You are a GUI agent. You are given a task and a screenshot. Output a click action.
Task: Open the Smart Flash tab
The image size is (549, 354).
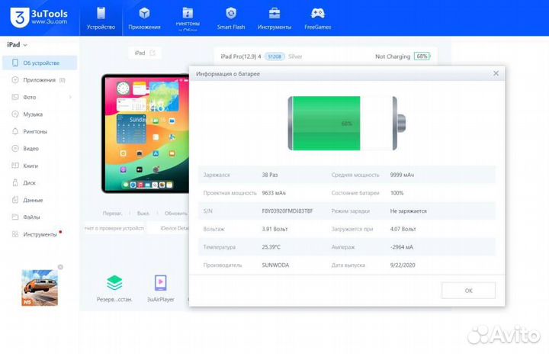click(231, 18)
